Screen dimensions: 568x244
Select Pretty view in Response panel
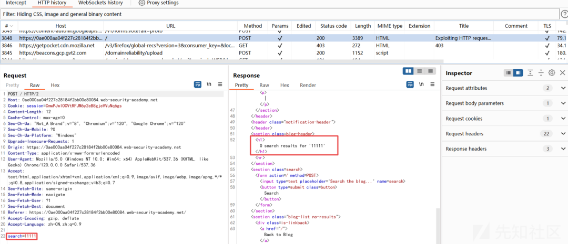241,86
